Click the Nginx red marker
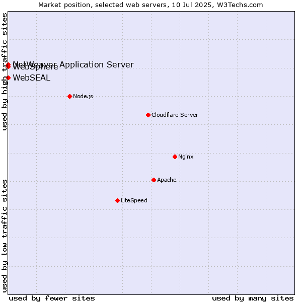302x302 pixels. [x=175, y=157]
